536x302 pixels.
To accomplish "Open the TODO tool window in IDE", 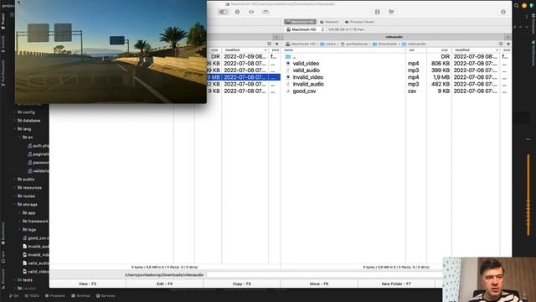I will pyautogui.click(x=32, y=296).
